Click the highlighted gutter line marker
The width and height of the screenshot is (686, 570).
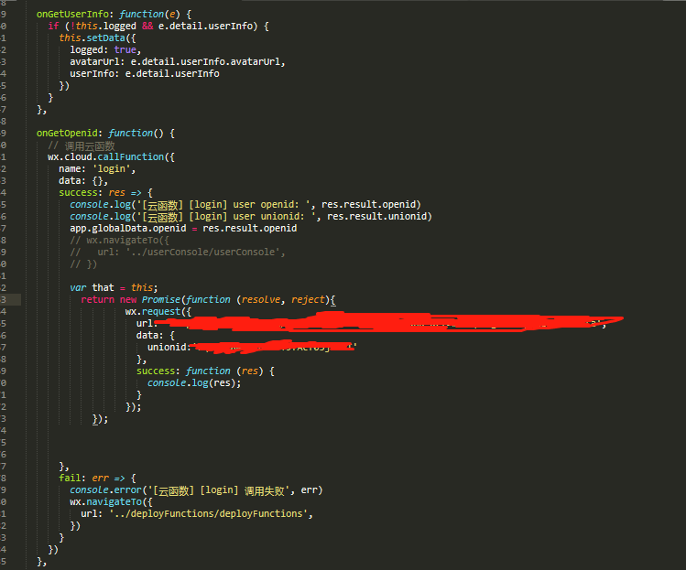click(x=10, y=299)
